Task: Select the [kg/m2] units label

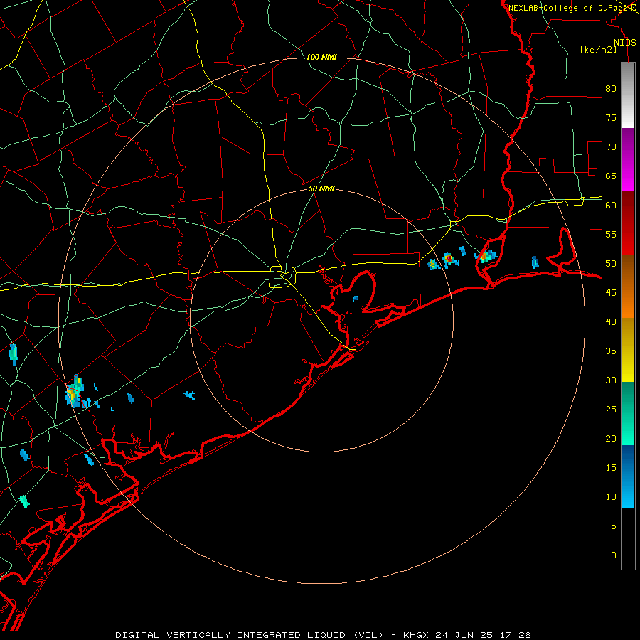Action: point(598,50)
